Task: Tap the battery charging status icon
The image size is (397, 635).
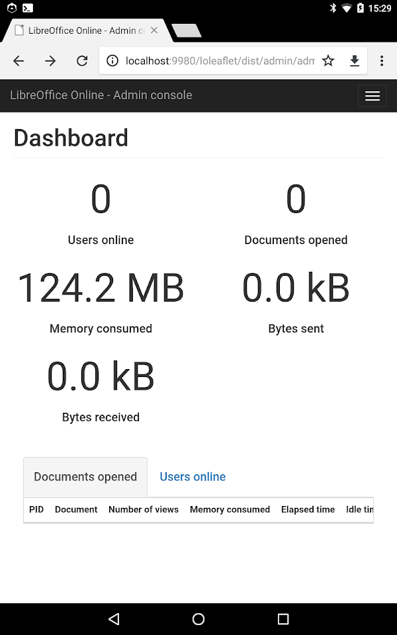Action: (x=360, y=8)
